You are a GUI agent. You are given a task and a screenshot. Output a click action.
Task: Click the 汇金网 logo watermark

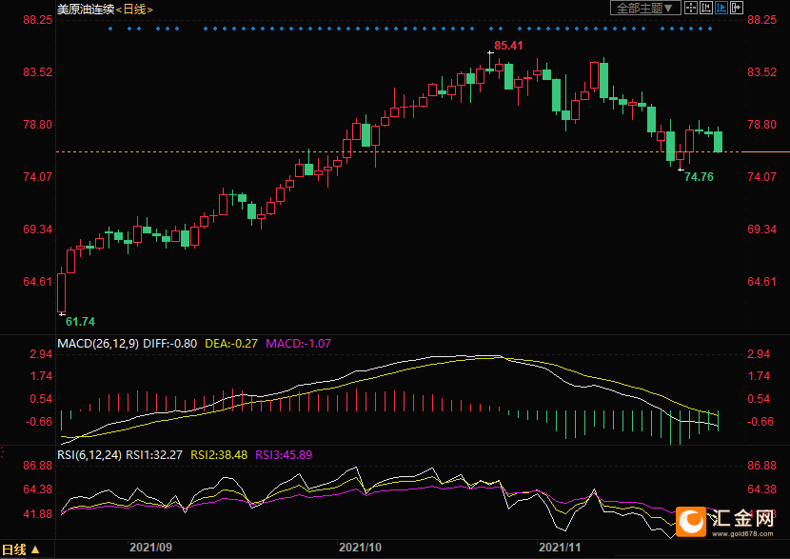click(x=728, y=520)
